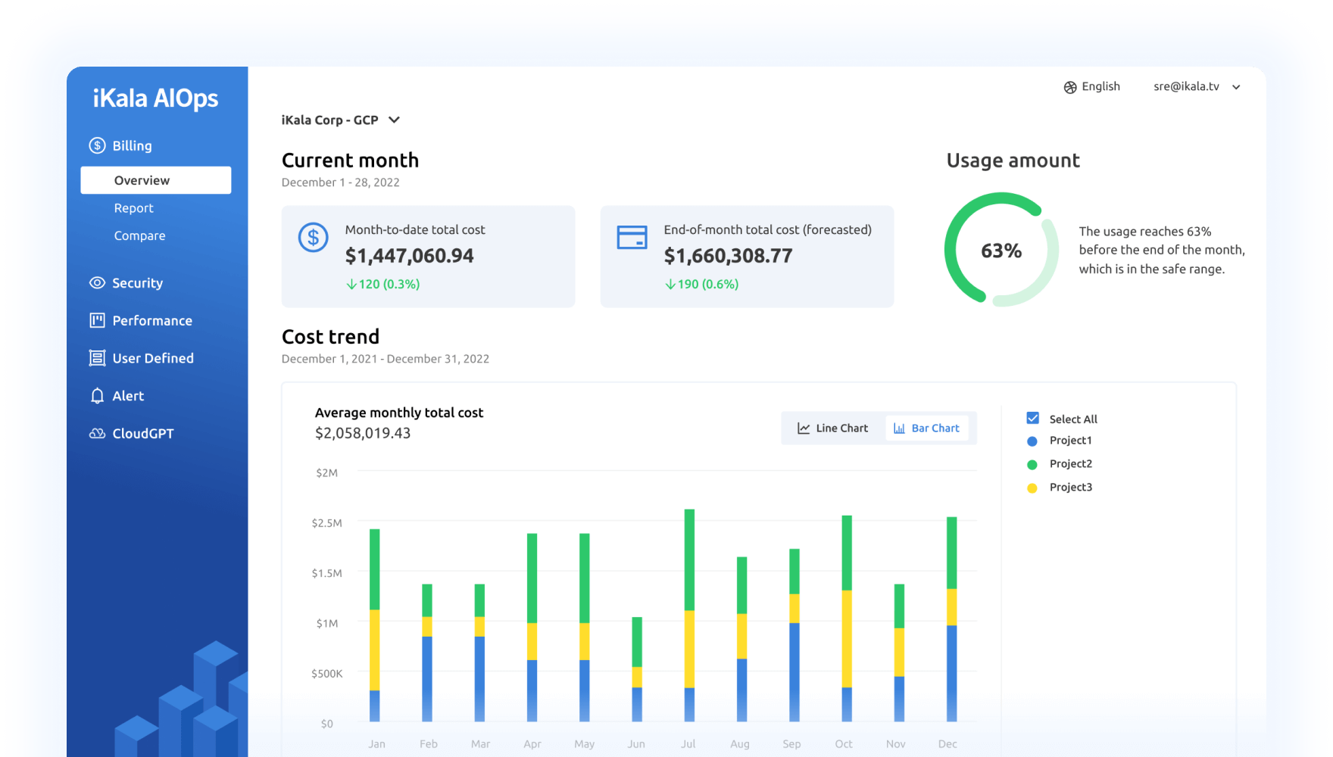Select the Bar Chart view button

tap(926, 428)
